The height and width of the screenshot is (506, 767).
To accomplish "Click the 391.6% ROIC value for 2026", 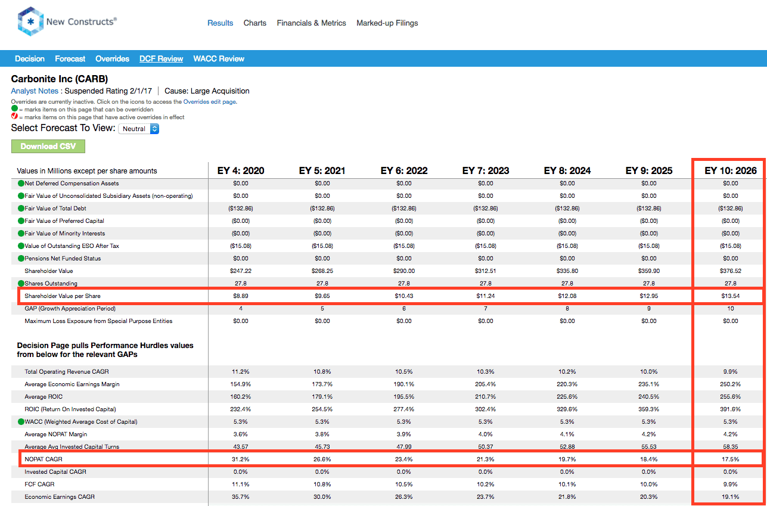I will click(731, 409).
